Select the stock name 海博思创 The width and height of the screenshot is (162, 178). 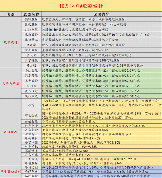point(31,167)
